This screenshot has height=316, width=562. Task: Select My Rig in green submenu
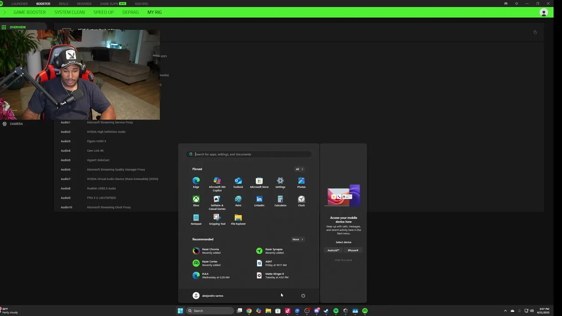point(155,12)
